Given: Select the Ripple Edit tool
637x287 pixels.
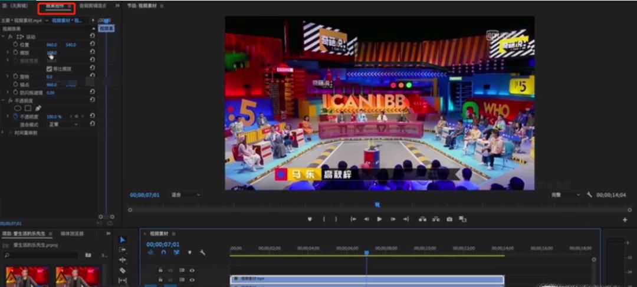Looking at the screenshot, I should click(122, 260).
